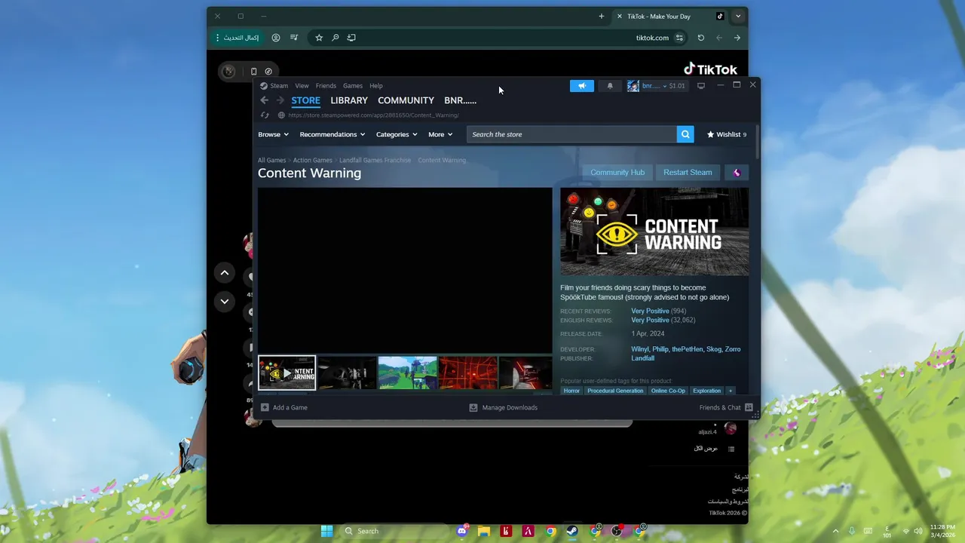Show hidden system tray icons chevron

pos(835,531)
